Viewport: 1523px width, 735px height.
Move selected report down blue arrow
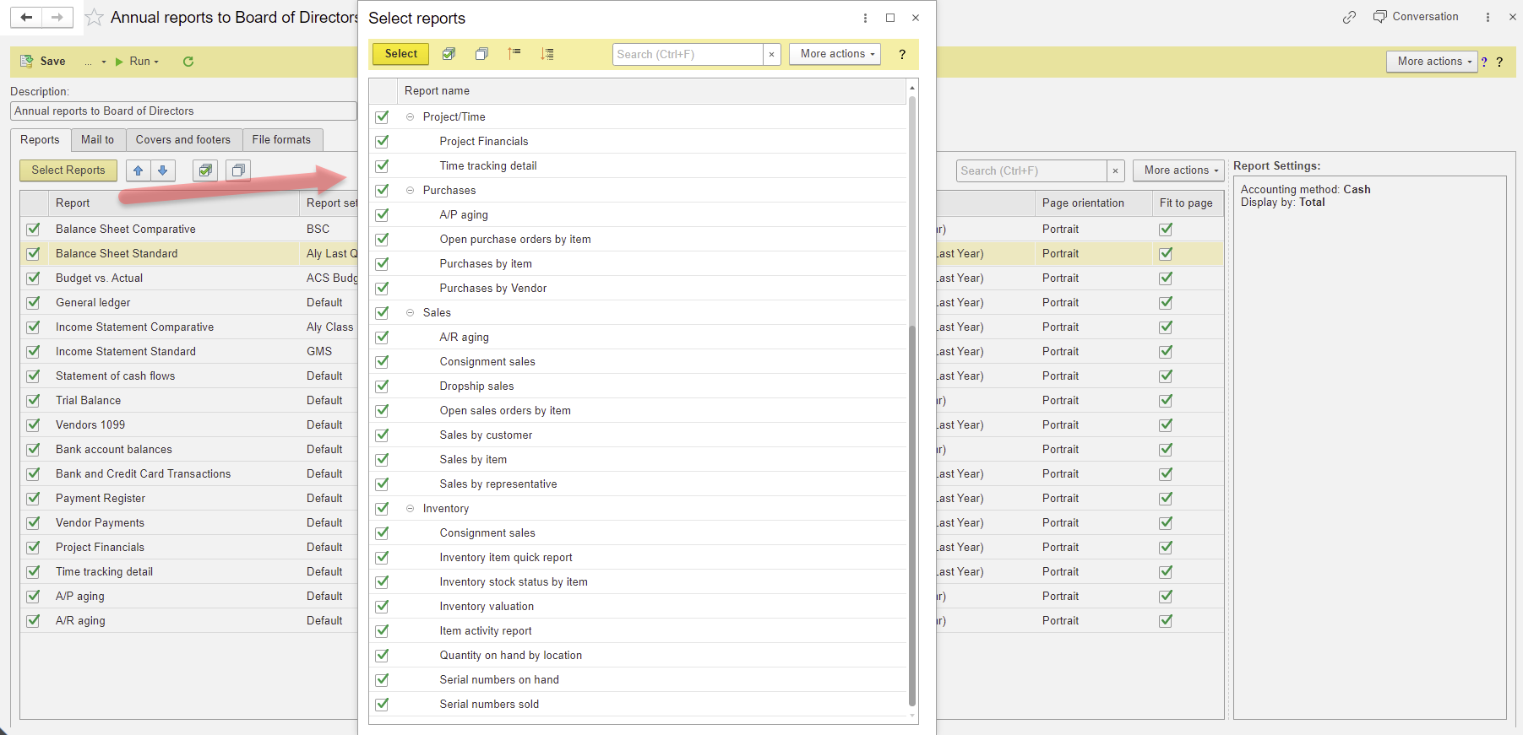(163, 170)
